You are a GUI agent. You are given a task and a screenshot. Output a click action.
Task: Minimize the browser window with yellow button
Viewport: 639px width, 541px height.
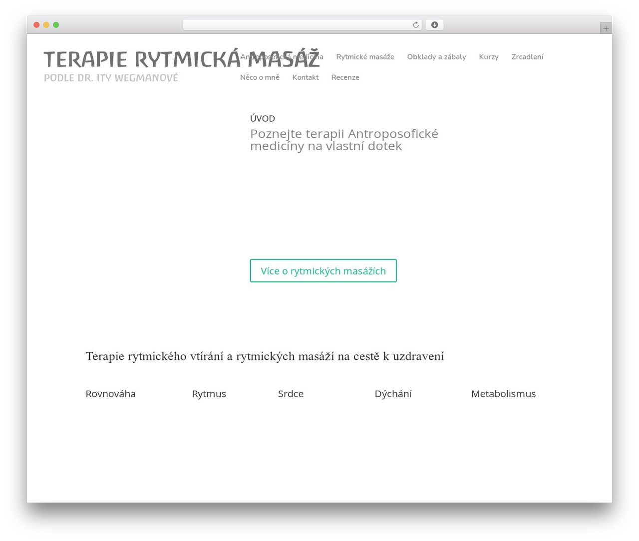tap(46, 25)
